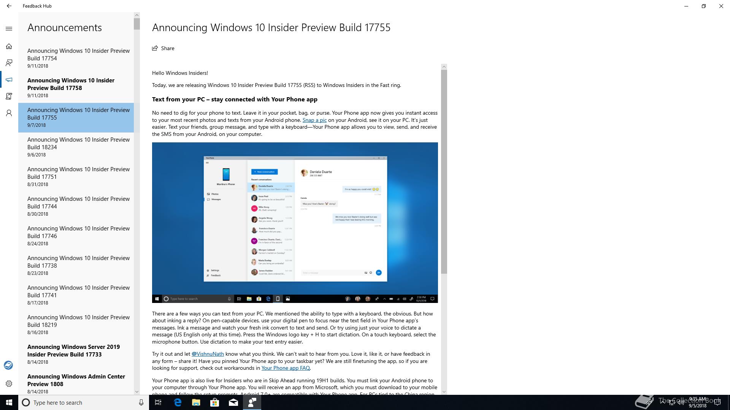Open the Action Center notification icon
The width and height of the screenshot is (730, 410).
click(x=717, y=402)
